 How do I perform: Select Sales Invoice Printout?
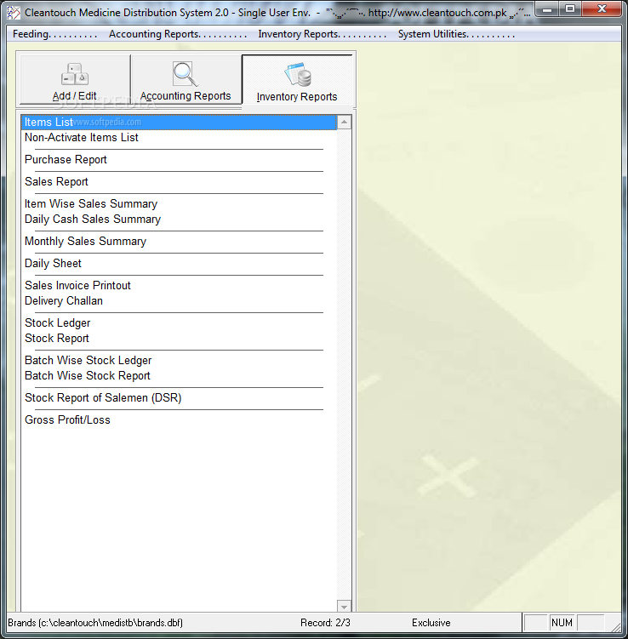tap(77, 285)
